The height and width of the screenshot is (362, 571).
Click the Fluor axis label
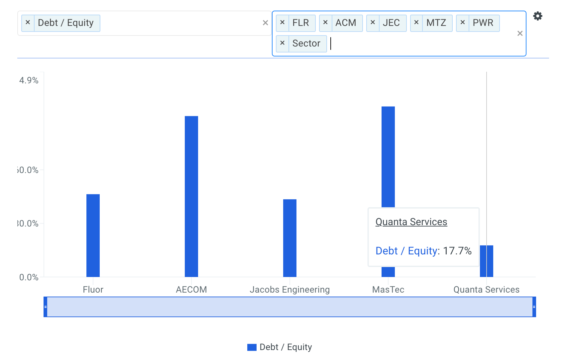coord(93,290)
